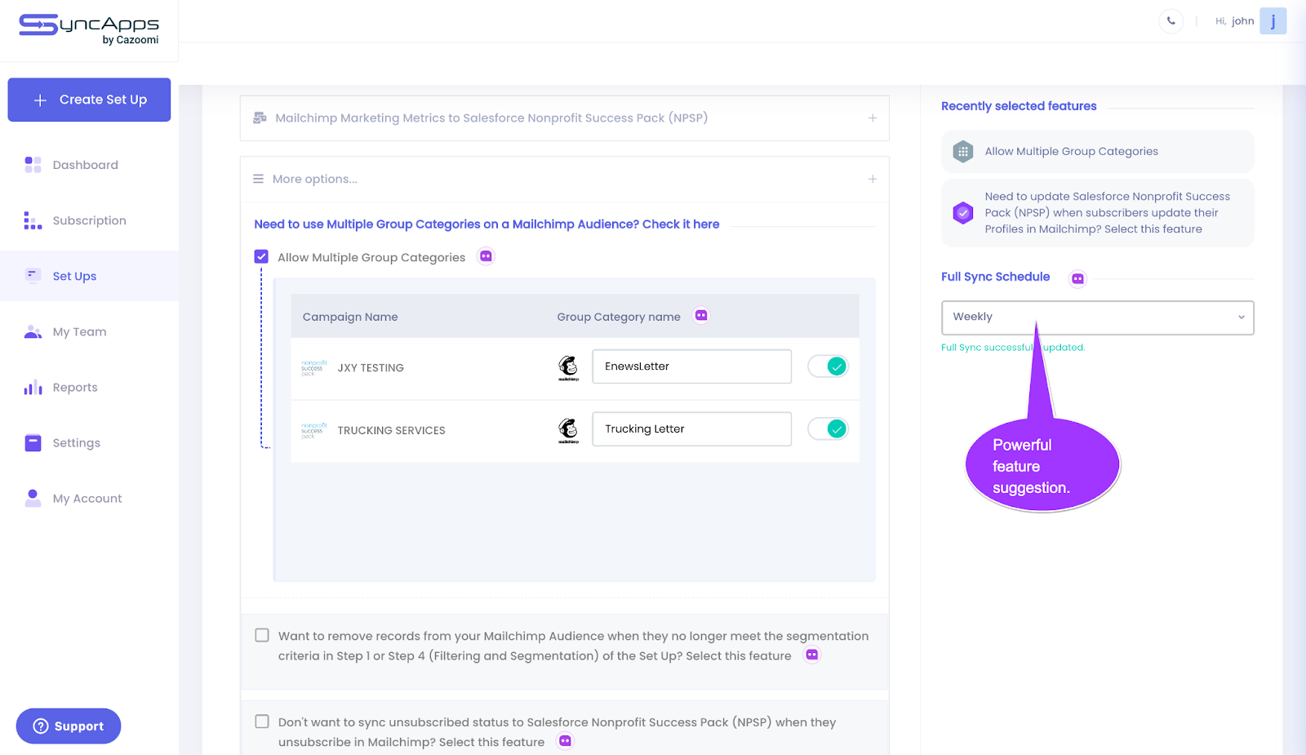
Task: Go to Subscription in the sidebar
Action: [89, 220]
